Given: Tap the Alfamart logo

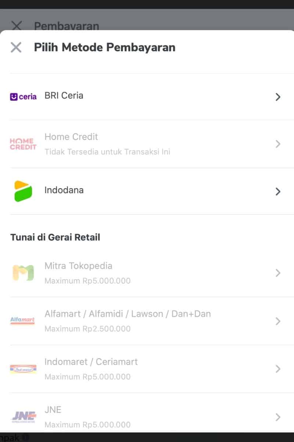Looking at the screenshot, I should click(23, 321).
